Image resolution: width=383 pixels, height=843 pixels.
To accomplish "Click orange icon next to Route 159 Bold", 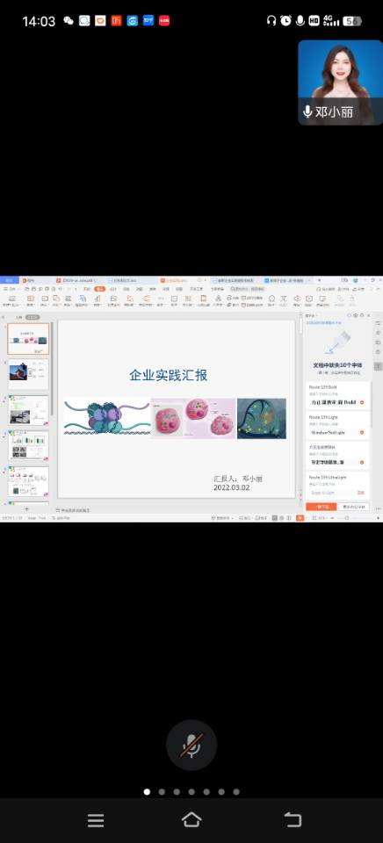I will pyautogui.click(x=362, y=402).
